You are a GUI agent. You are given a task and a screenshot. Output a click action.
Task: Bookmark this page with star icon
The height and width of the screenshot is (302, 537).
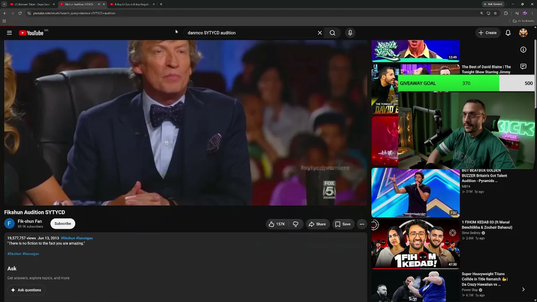tap(495, 13)
